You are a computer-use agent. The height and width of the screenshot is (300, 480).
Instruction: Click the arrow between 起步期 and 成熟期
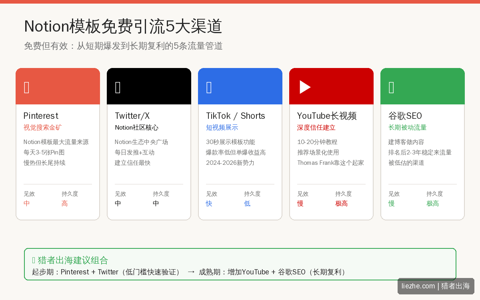pyautogui.click(x=191, y=272)
